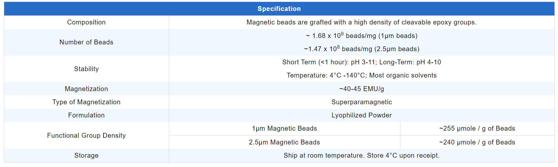Click the Temperature 4°C -140°C line
The width and height of the screenshot is (558, 167).
361,75
